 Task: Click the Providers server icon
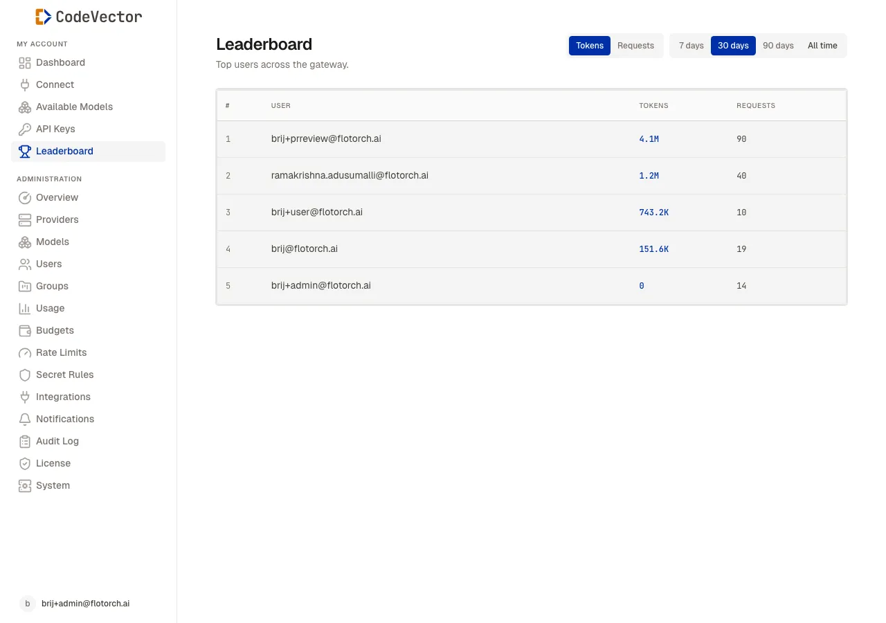pyautogui.click(x=25, y=219)
